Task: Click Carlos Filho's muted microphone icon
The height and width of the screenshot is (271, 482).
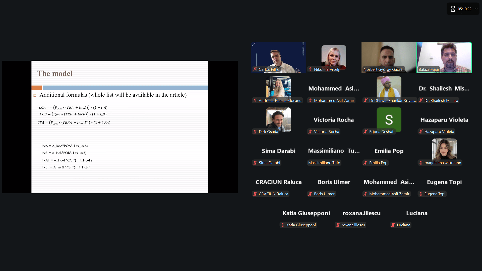Action: click(255, 70)
